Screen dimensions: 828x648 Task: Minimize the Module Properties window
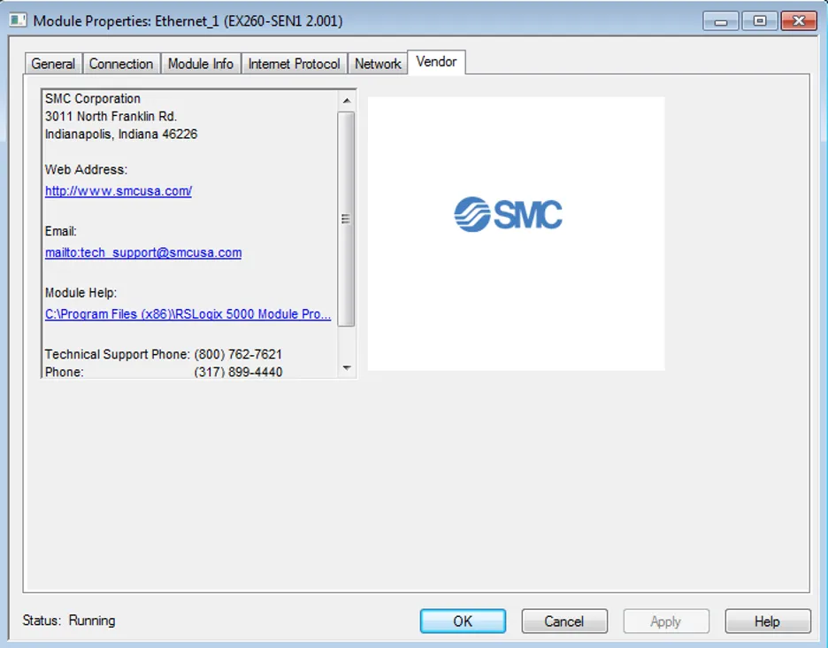(721, 21)
